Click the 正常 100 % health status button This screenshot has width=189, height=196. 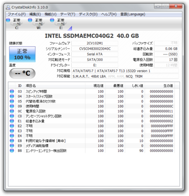tap(22, 54)
